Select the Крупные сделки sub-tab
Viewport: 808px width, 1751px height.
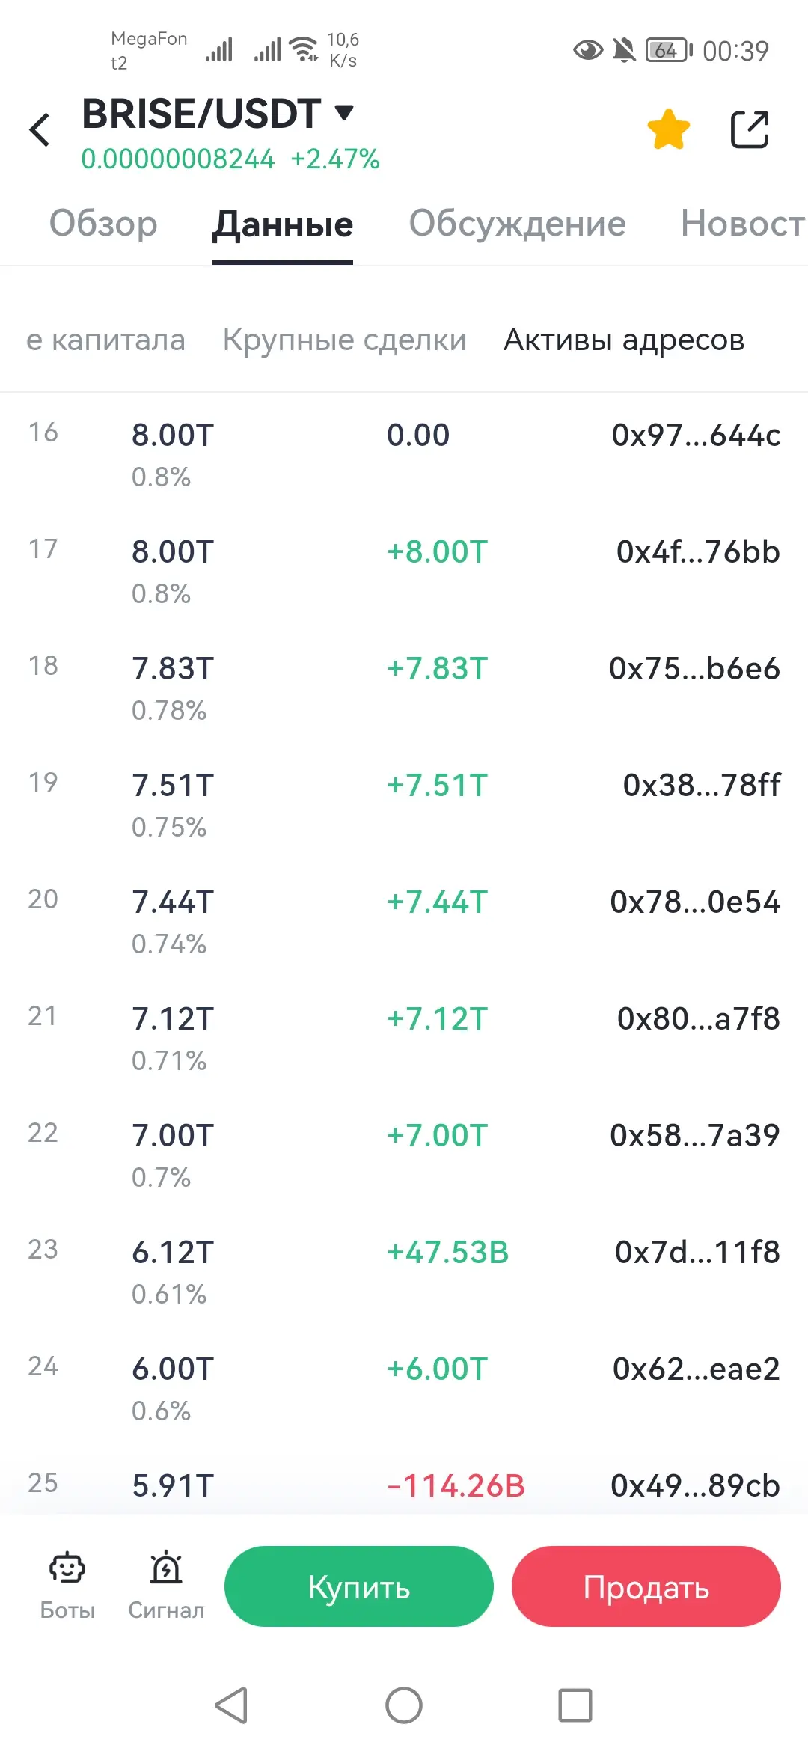tap(344, 340)
